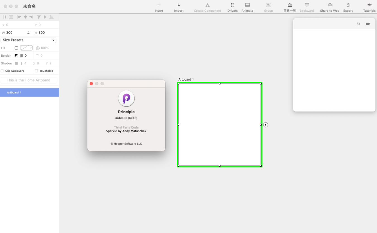Open the fill color swatch
The image size is (377, 233).
25,48
